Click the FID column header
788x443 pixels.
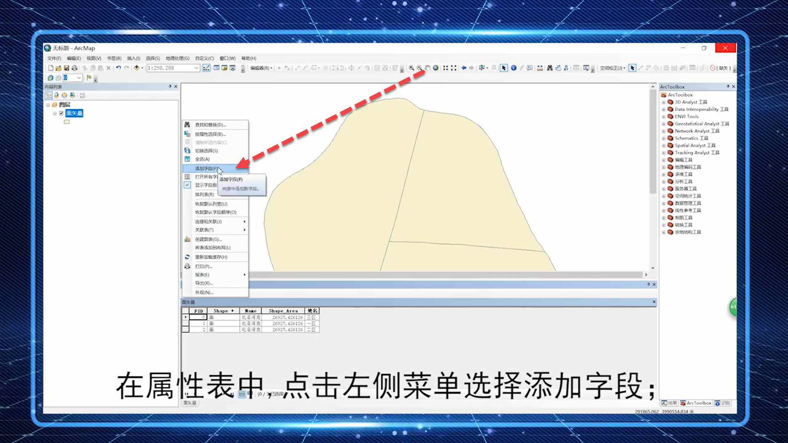199,311
